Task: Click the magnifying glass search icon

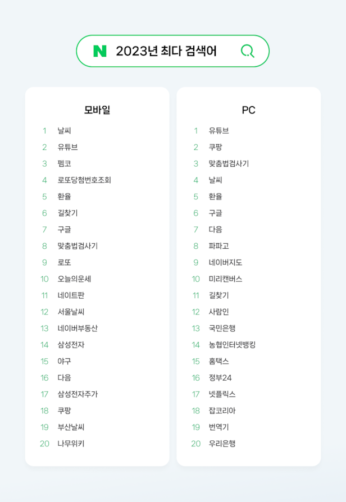Action: [247, 51]
